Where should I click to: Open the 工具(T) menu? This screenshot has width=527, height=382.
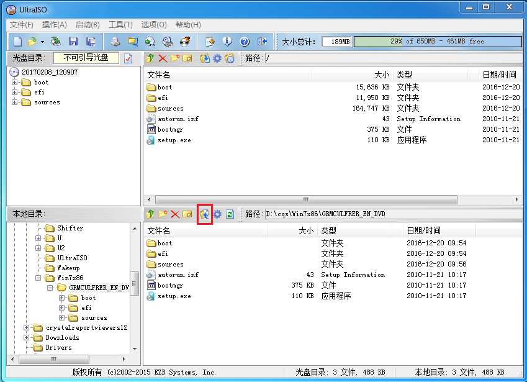(x=120, y=25)
